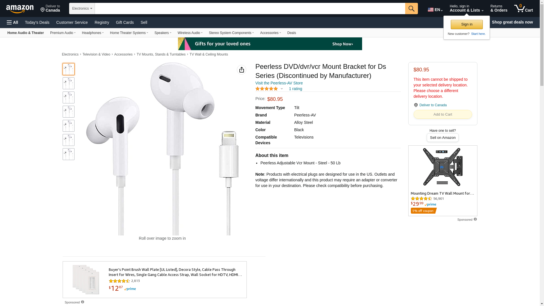Open the language EN flag selector
544x306 pixels.
pyautogui.click(x=435, y=10)
